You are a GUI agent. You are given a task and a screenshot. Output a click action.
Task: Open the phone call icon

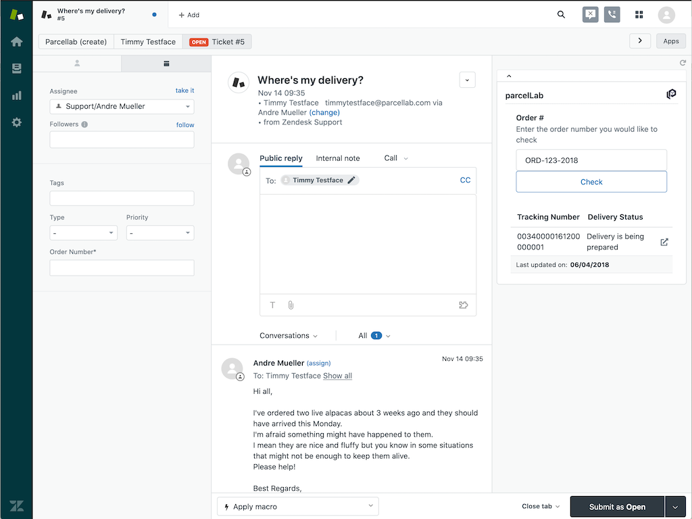pos(612,14)
